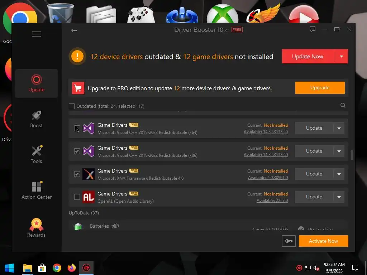367x275 pixels.
Task: Uncheck the XNA Framework checkbox
Action: (77, 174)
